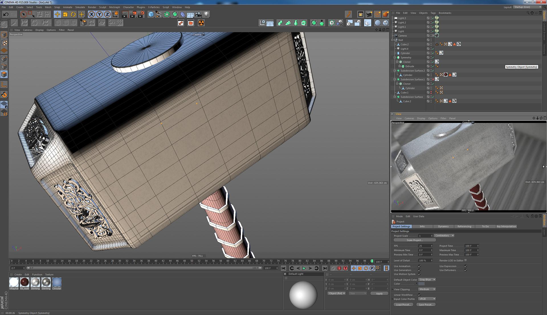Switch to the Dynamics tab
Viewport: 547px width, 315px height.
pos(443,227)
